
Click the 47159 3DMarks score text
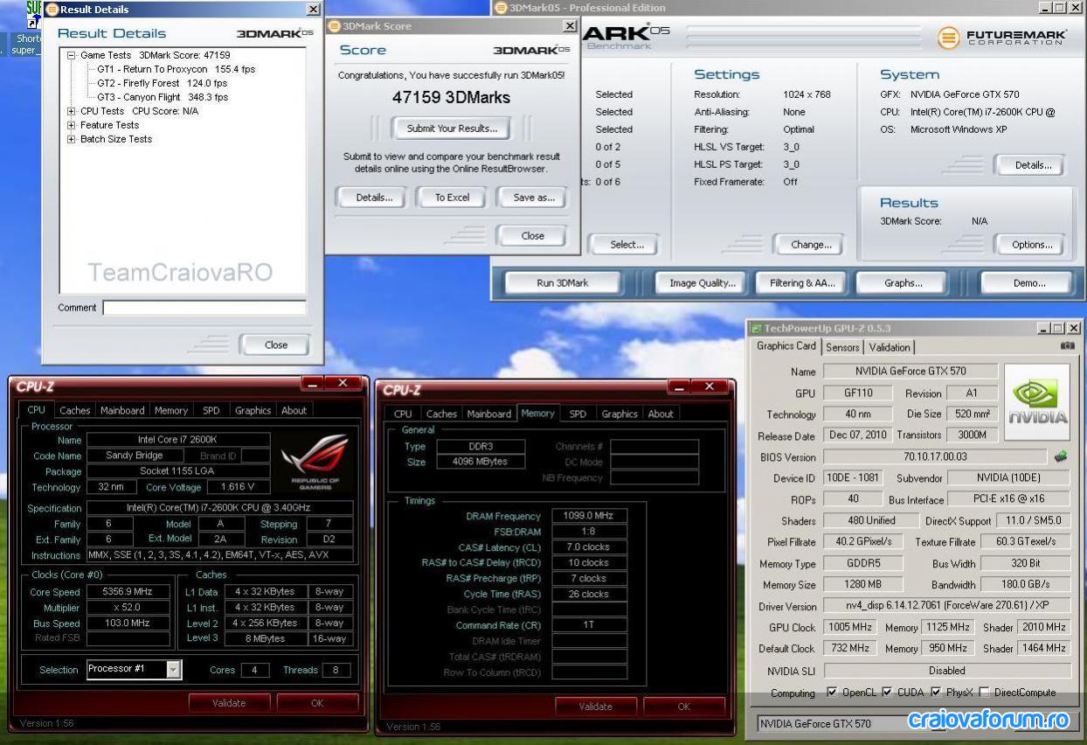(451, 97)
